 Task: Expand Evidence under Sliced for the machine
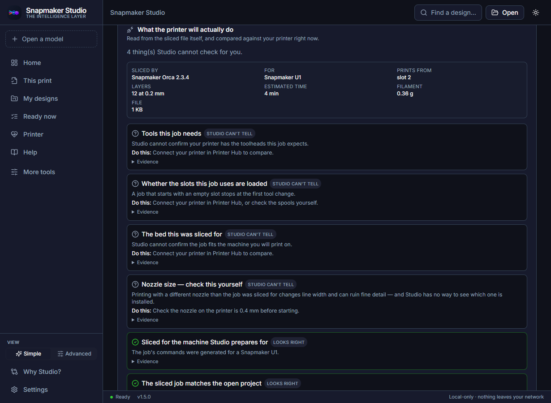click(145, 361)
